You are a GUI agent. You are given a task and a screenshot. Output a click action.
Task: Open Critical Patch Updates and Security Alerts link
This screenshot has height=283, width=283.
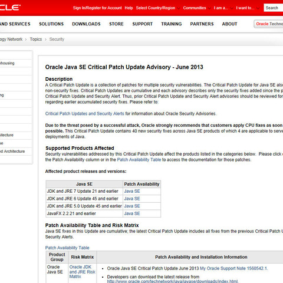85,114
